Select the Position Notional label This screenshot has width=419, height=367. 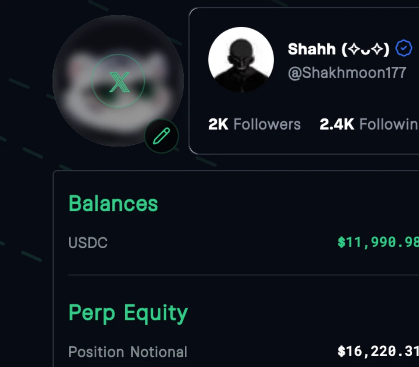tap(128, 352)
